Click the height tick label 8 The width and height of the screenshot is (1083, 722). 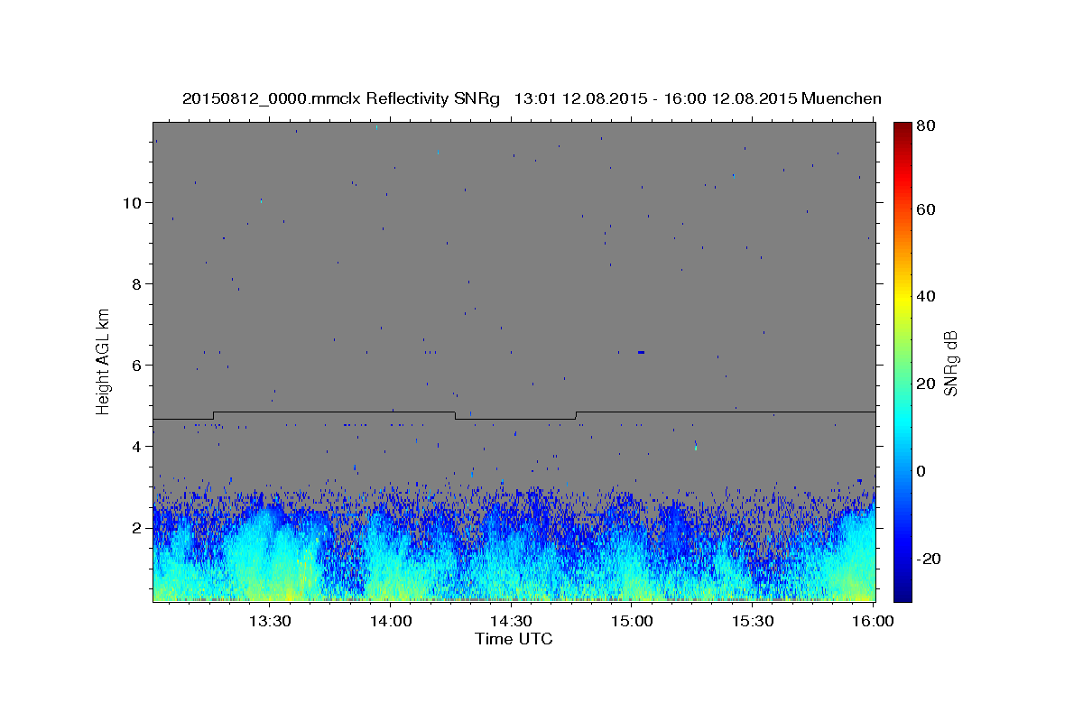(135, 283)
